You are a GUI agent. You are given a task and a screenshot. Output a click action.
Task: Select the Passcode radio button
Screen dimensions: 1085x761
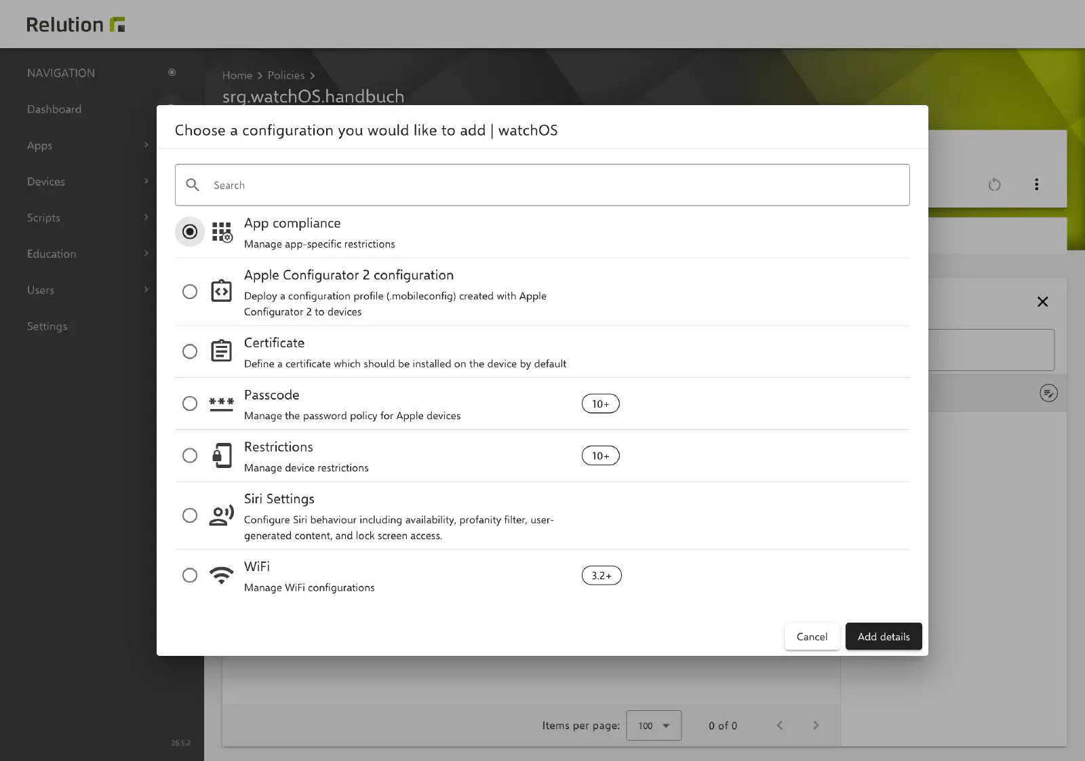[x=190, y=404]
